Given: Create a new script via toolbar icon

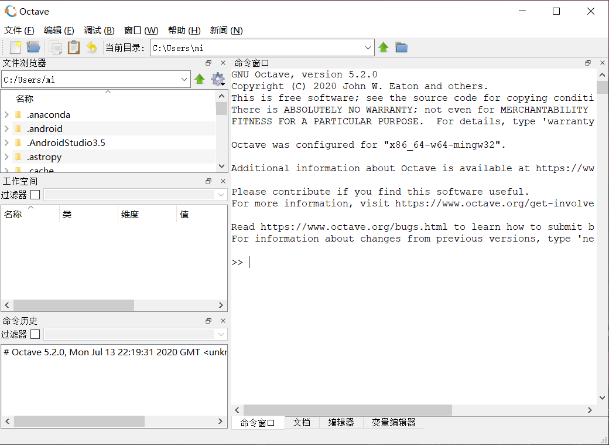Looking at the screenshot, I should [16, 47].
